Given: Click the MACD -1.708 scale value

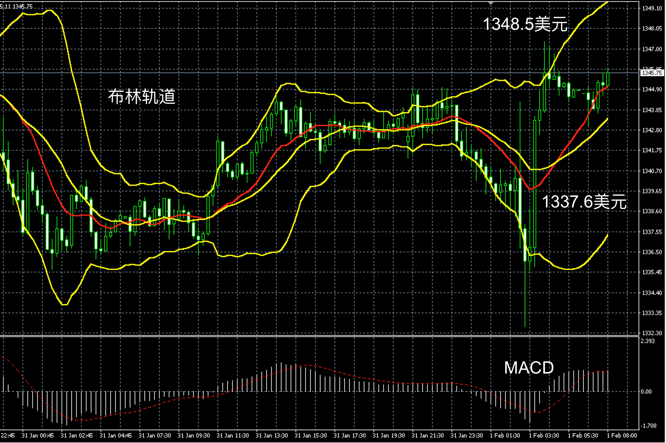Looking at the screenshot, I should pos(648,426).
